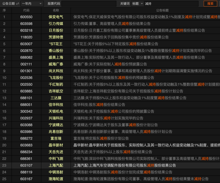Image resolution: width=220 pixels, height=183 pixels.
Task: Click the 搜索 button
Action: [x=210, y=4]
